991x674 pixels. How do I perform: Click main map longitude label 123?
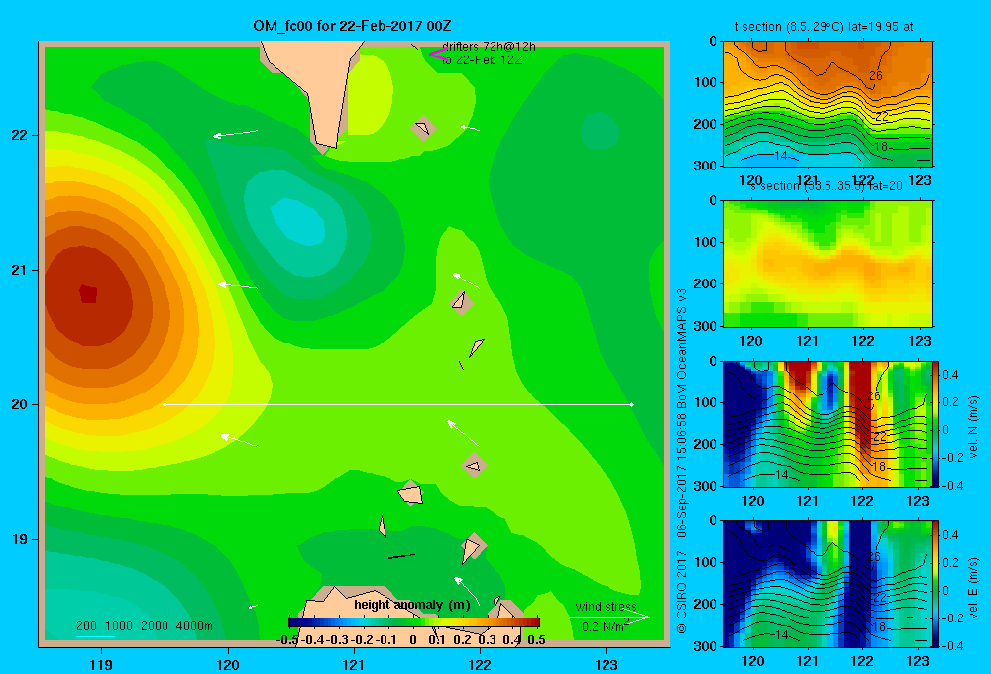pos(606,664)
